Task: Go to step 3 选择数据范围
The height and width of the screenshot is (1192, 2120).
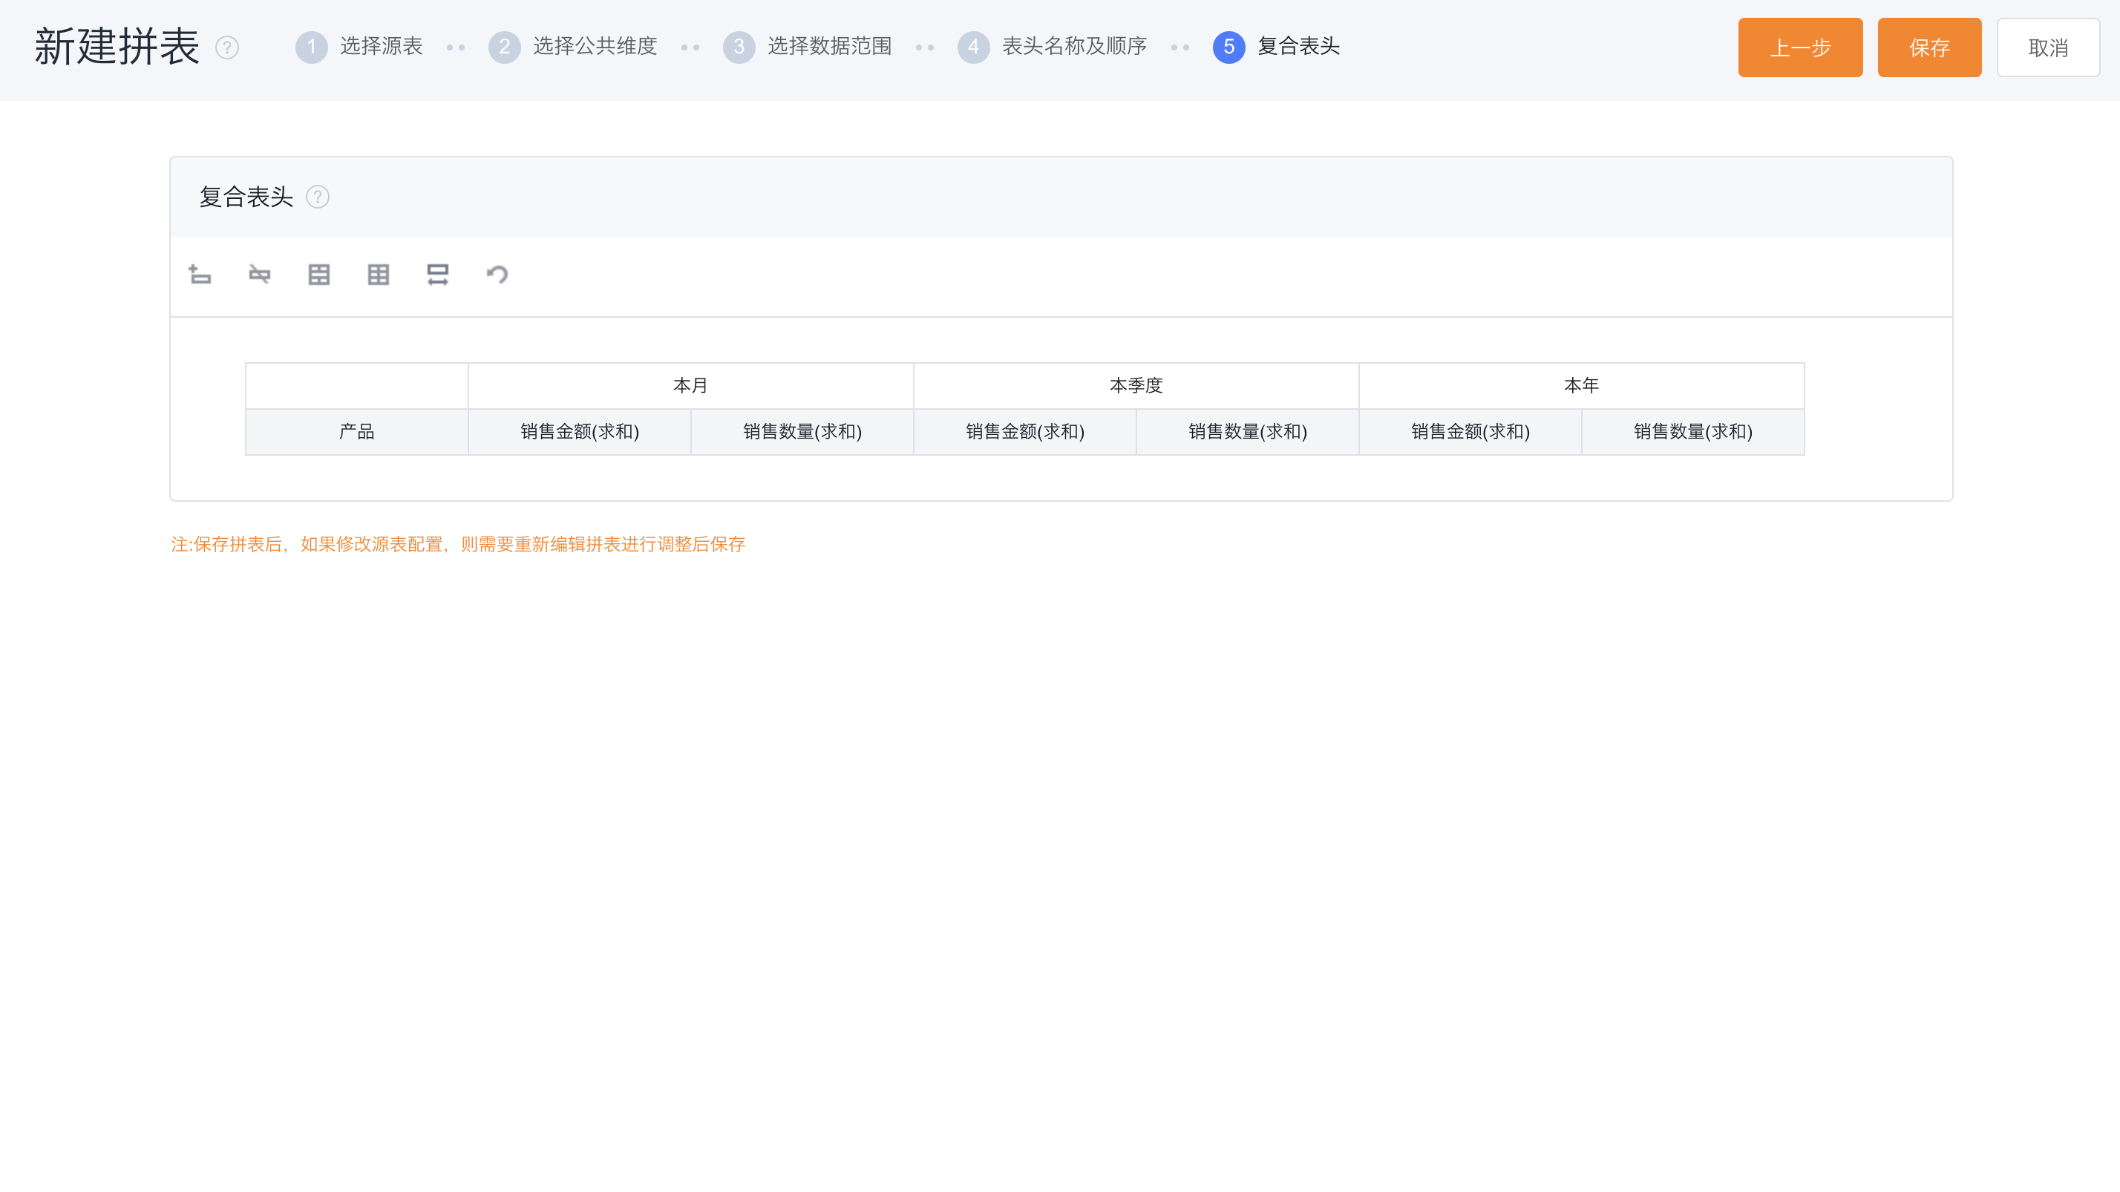Action: [808, 46]
